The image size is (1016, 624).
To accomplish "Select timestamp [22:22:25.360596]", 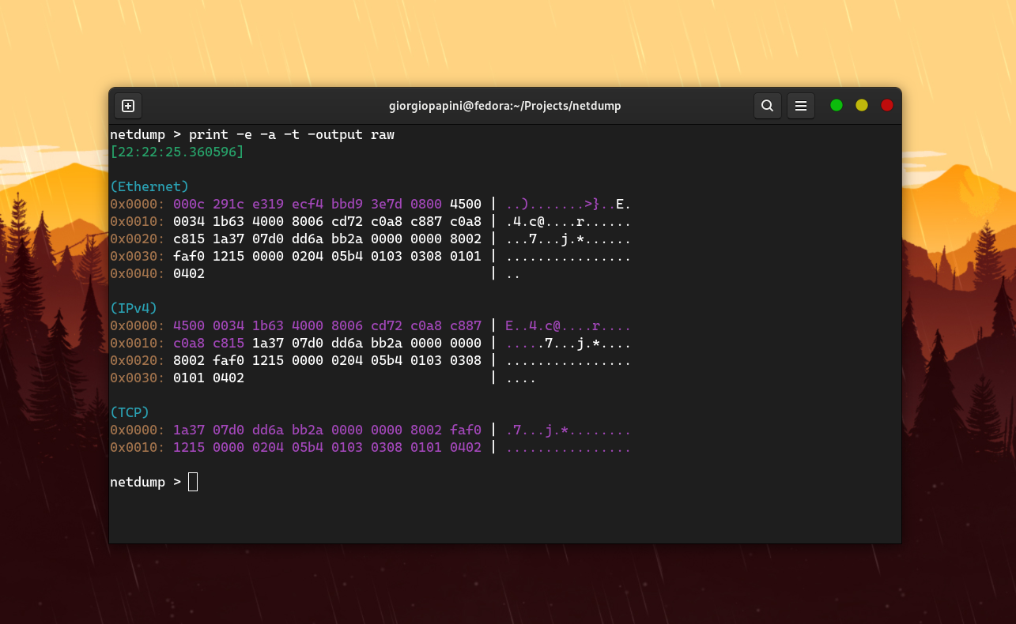I will point(177,152).
